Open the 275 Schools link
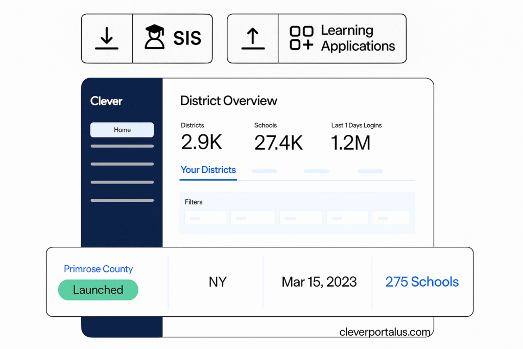 point(422,282)
